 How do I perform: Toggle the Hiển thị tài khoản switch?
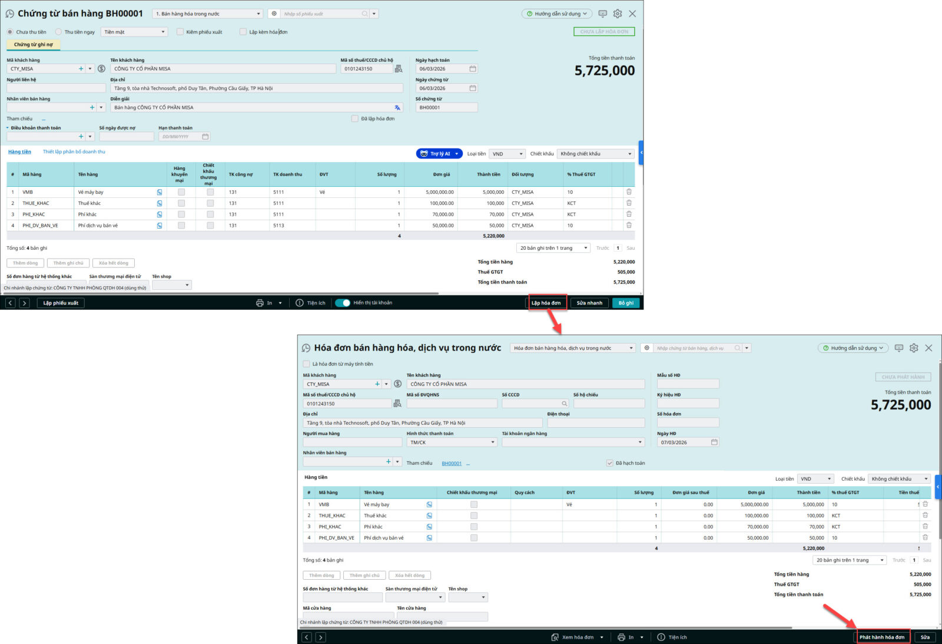coord(343,303)
